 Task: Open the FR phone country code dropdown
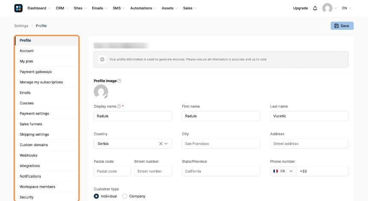point(283,171)
